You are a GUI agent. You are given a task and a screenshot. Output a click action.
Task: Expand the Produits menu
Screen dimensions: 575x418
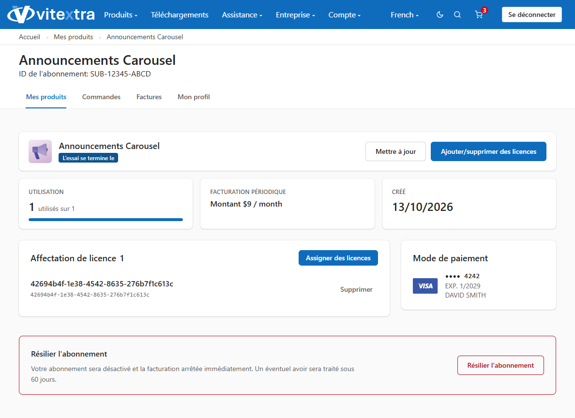121,15
